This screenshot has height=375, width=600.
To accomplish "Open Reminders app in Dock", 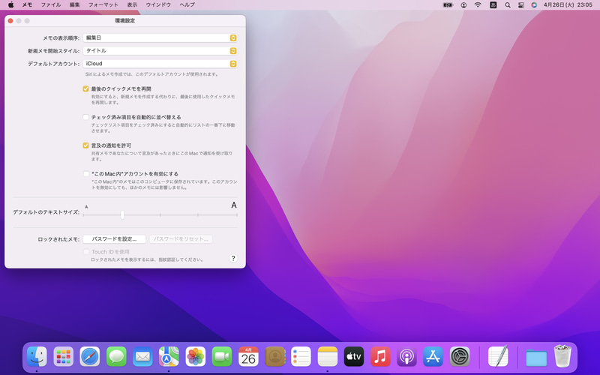I will coord(301,357).
